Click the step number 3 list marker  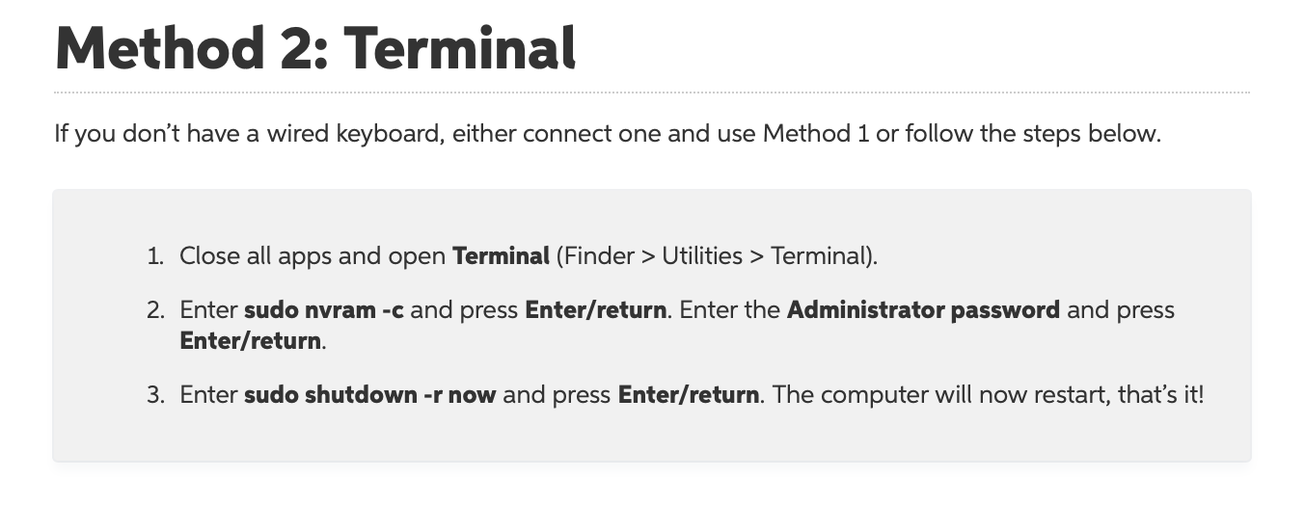(x=156, y=395)
